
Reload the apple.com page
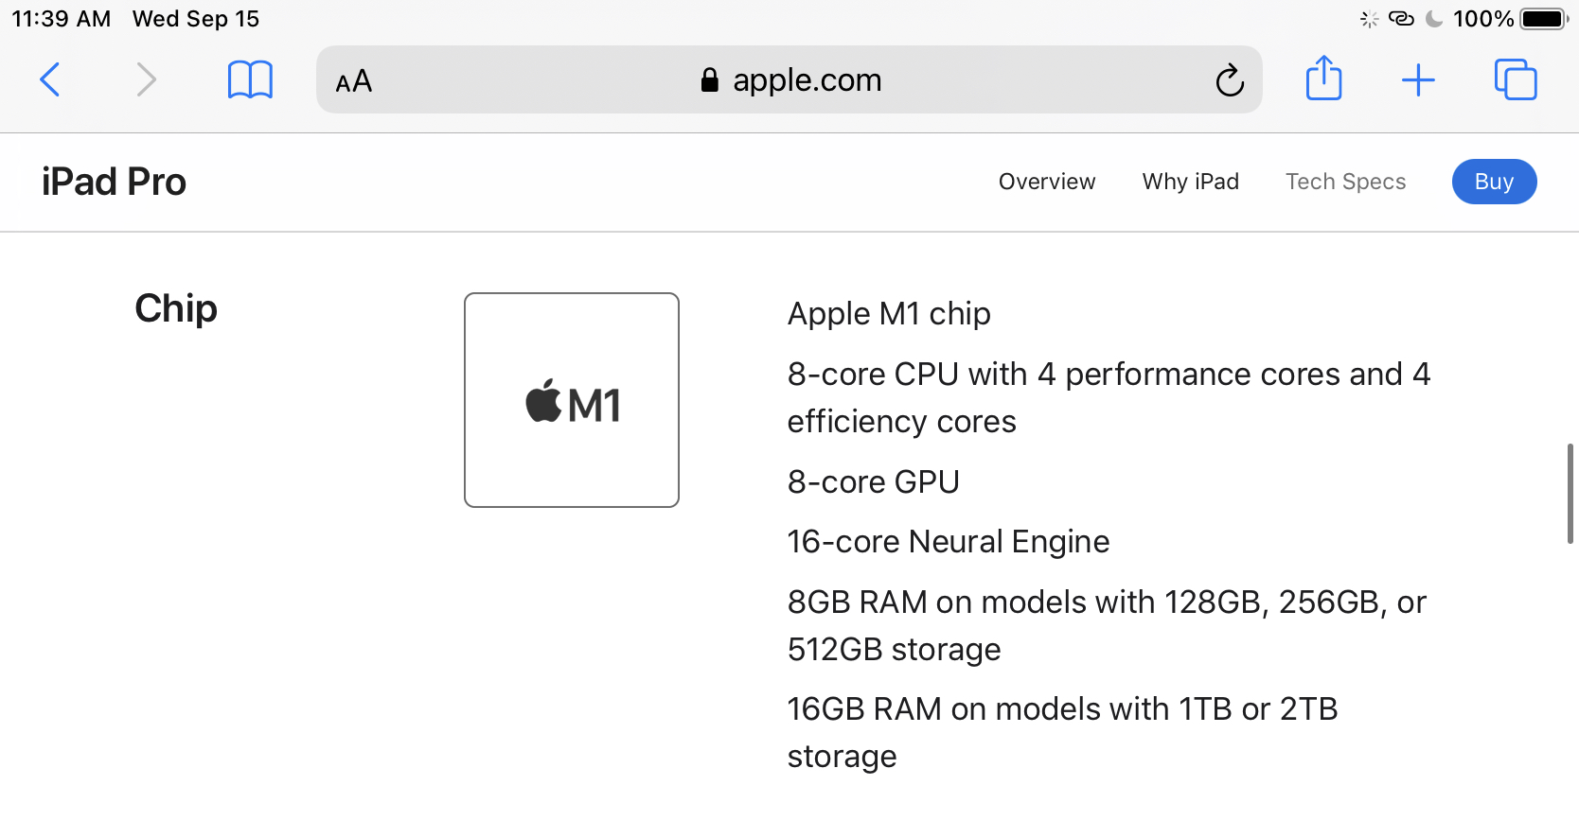coord(1229,80)
